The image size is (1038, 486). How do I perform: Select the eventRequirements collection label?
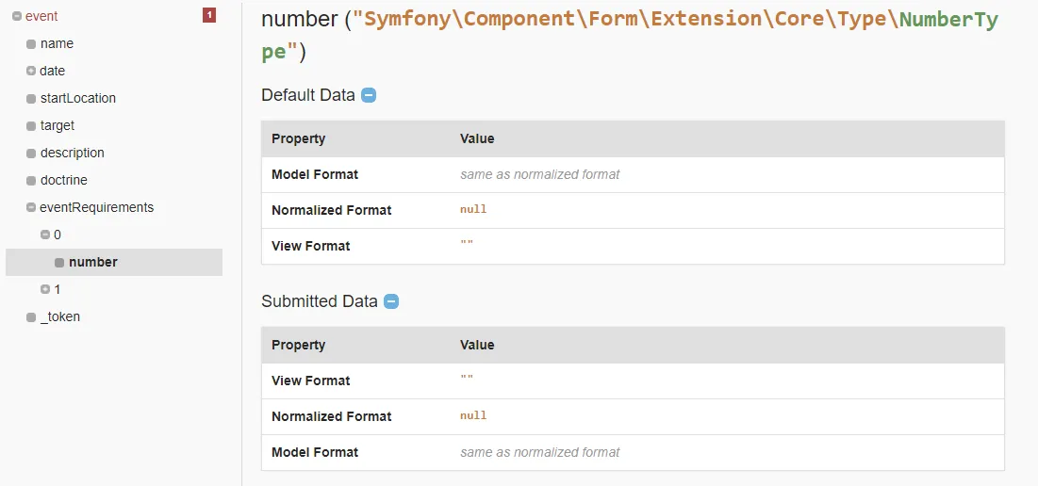(96, 207)
